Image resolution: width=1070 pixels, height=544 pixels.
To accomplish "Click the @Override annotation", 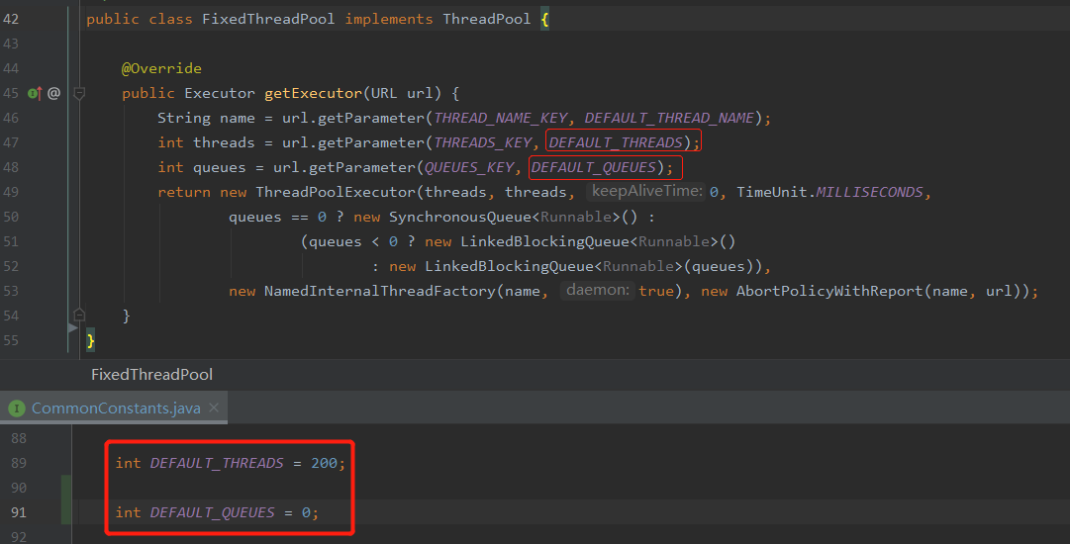I will (161, 68).
